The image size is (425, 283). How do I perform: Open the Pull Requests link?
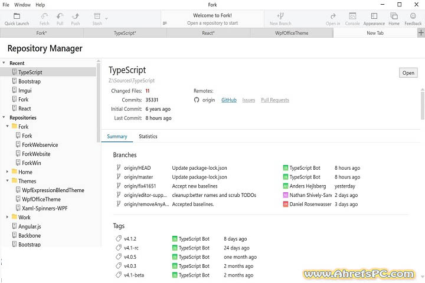pos(274,100)
